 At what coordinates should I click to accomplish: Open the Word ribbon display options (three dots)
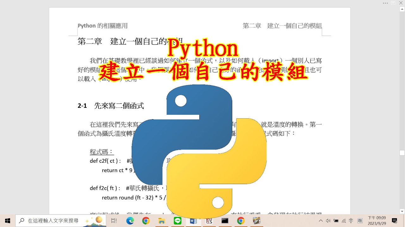tap(385, 3)
